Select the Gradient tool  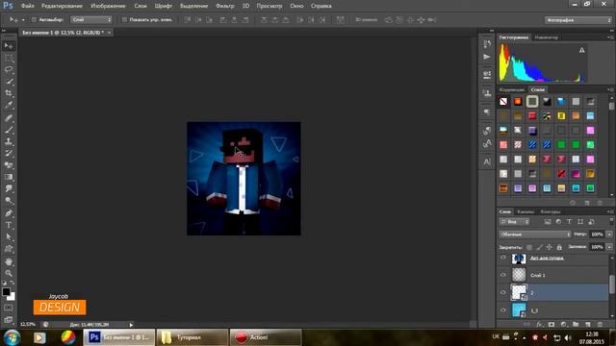tap(9, 177)
